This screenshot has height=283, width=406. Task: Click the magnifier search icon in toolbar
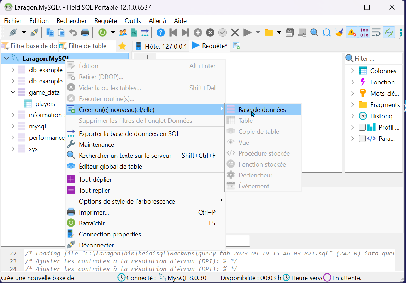pyautogui.click(x=314, y=32)
